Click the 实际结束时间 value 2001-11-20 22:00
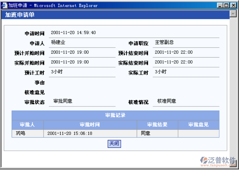This screenshot has width=239, height=170. coord(174,62)
